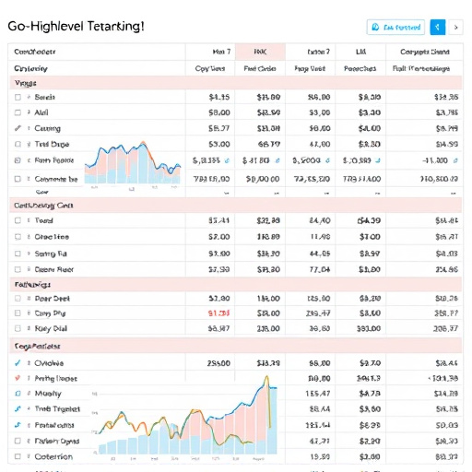Expand the Coterrion row using its small arrow
Image resolution: width=472 pixels, height=472 pixels.
point(29,456)
